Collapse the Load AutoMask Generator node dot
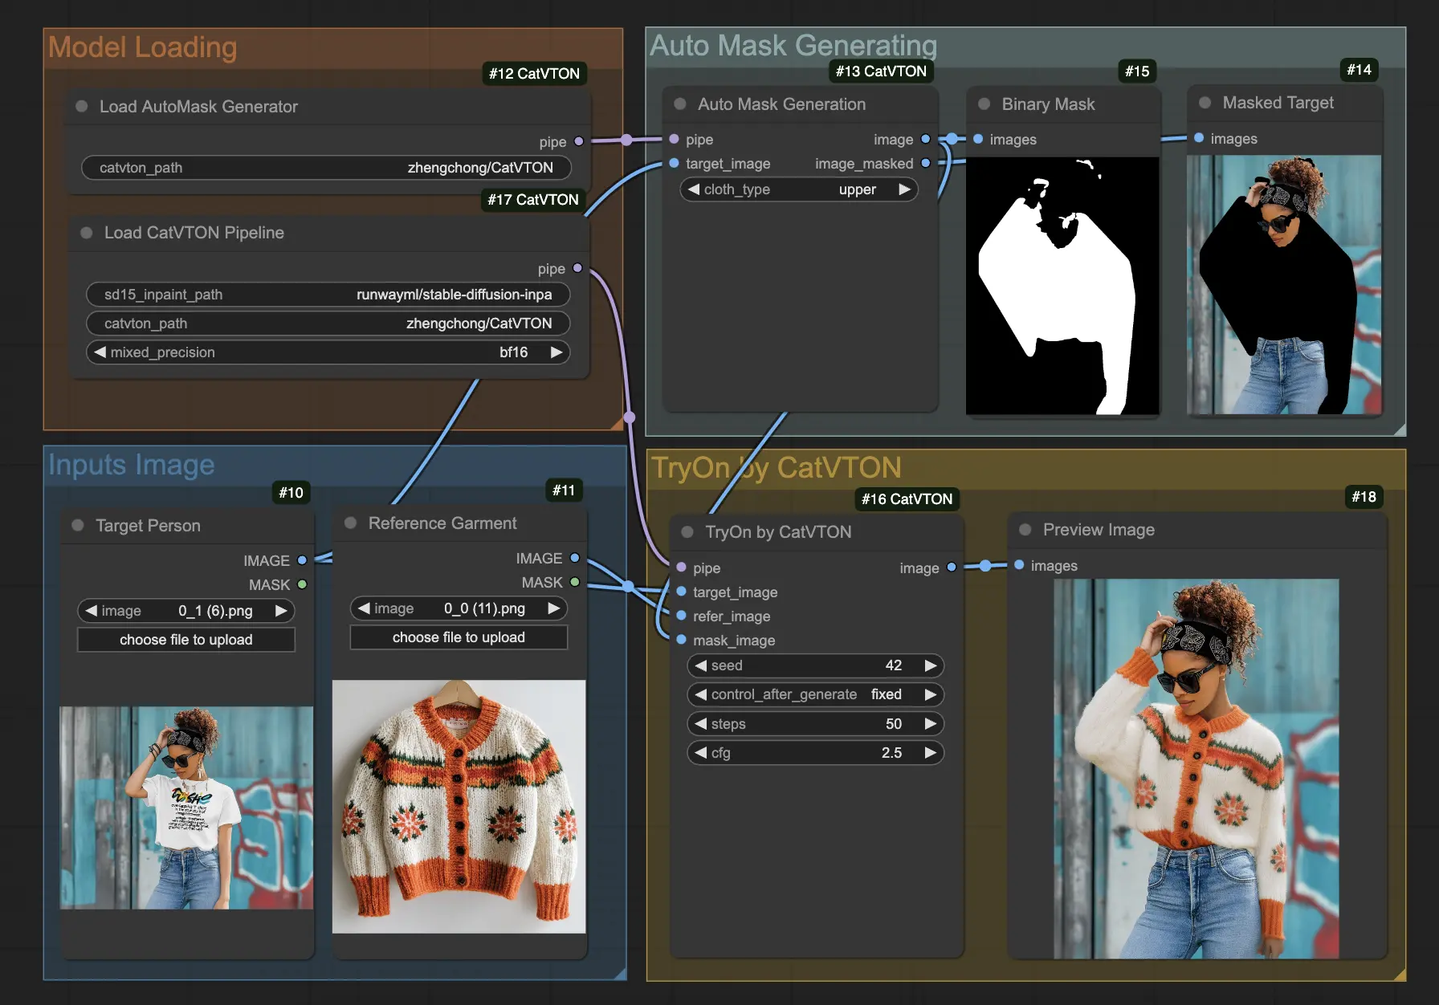Viewport: 1439px width, 1005px height. click(x=81, y=106)
